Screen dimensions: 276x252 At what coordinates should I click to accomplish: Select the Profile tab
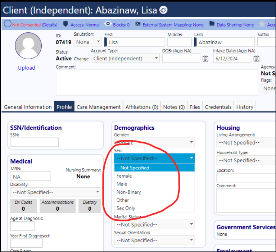coord(64,106)
